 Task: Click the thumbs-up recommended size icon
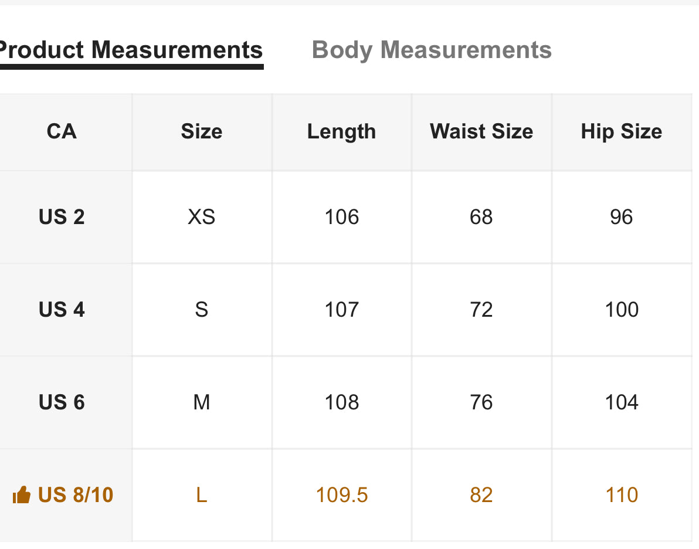(21, 495)
